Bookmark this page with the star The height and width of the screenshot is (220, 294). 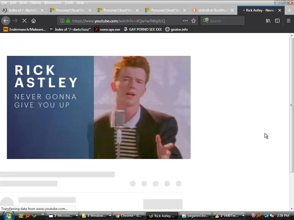click(x=194, y=21)
